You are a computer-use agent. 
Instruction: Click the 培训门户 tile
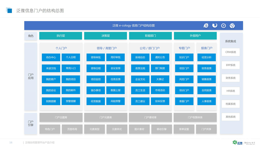(184, 90)
